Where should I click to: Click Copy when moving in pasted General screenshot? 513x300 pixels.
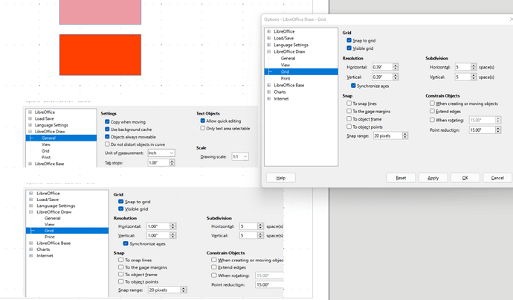(107, 121)
